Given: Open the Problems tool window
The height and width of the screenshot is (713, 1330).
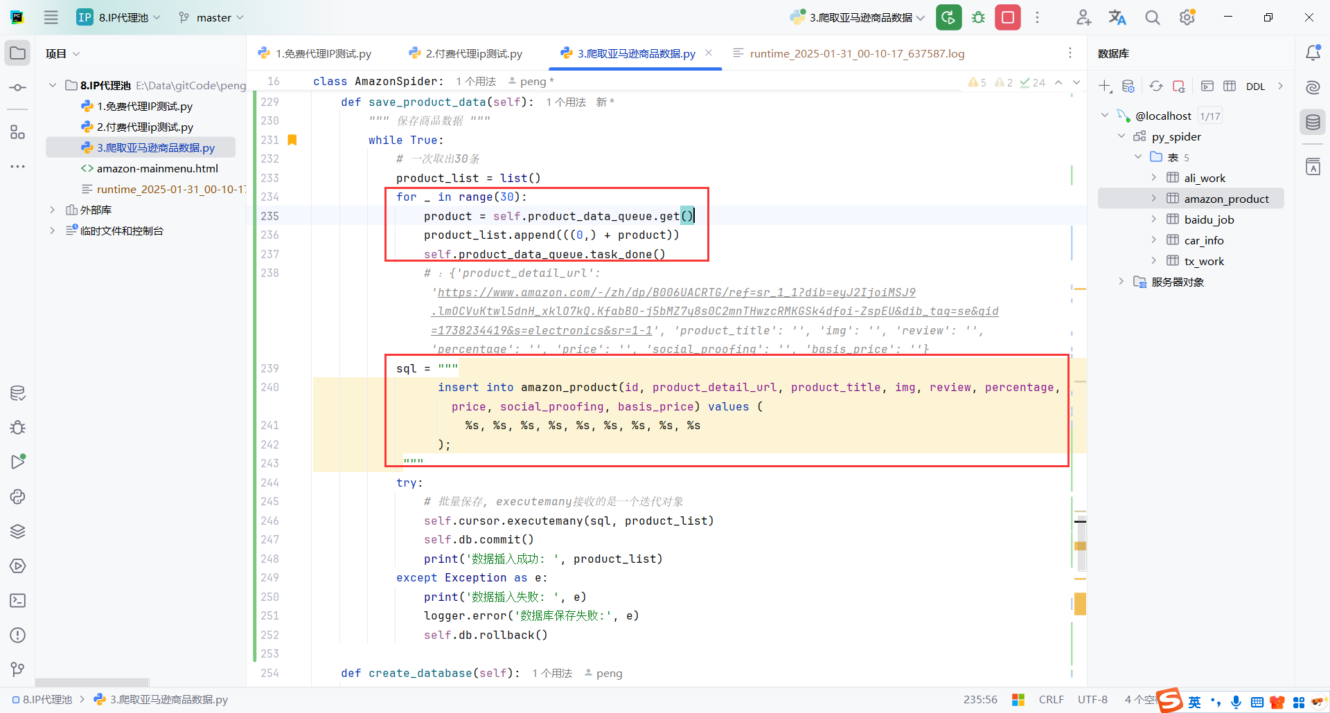Looking at the screenshot, I should point(18,635).
